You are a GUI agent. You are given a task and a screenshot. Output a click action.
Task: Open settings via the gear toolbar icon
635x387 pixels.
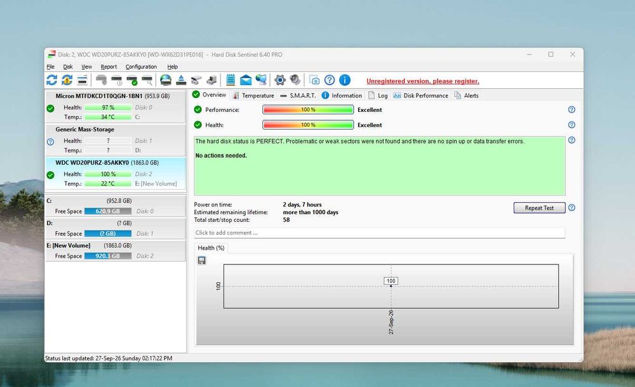click(280, 80)
